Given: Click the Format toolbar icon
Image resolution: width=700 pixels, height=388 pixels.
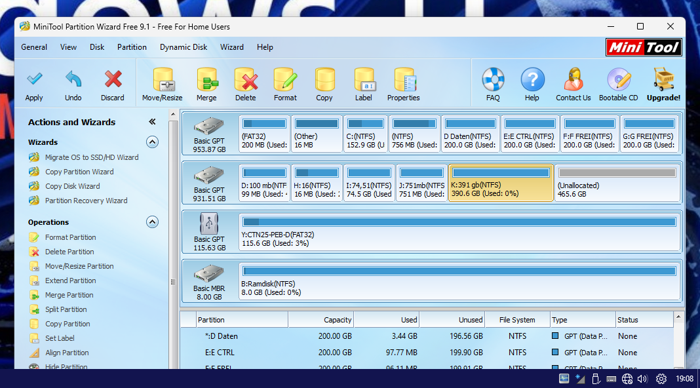Looking at the screenshot, I should pyautogui.click(x=285, y=80).
